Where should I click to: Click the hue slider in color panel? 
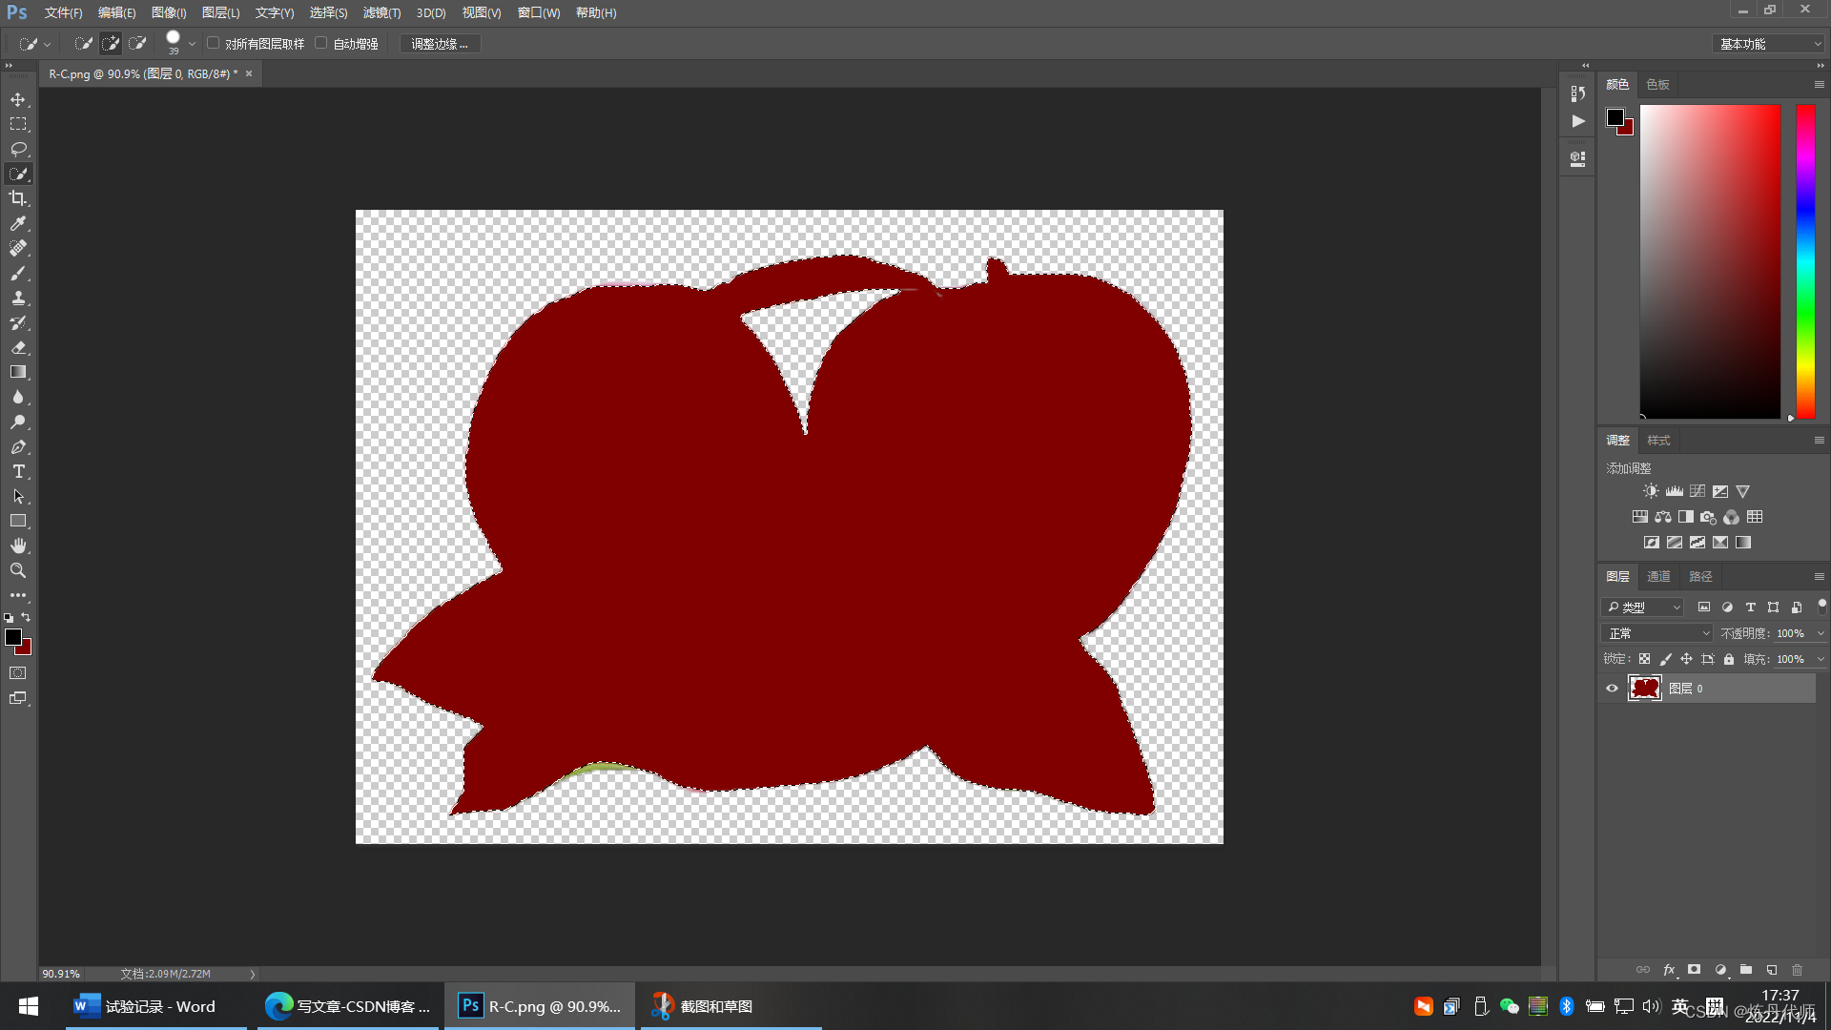coord(1806,261)
